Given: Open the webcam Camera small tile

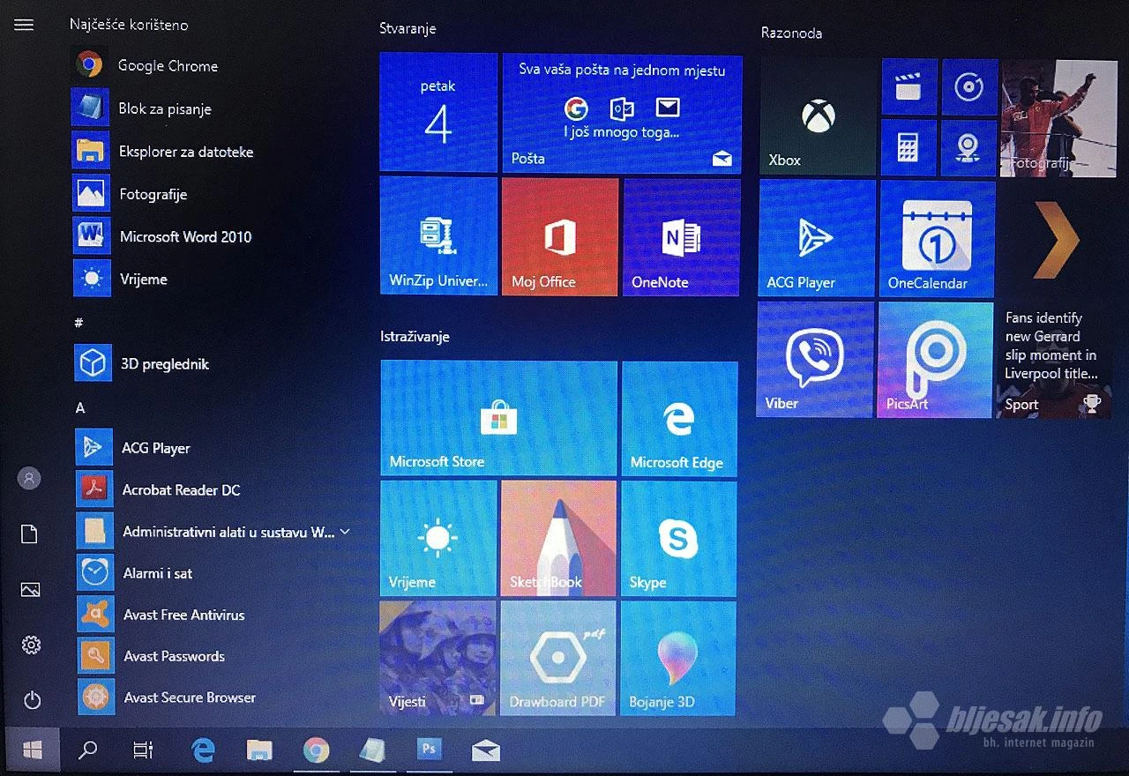Looking at the screenshot, I should [x=969, y=147].
